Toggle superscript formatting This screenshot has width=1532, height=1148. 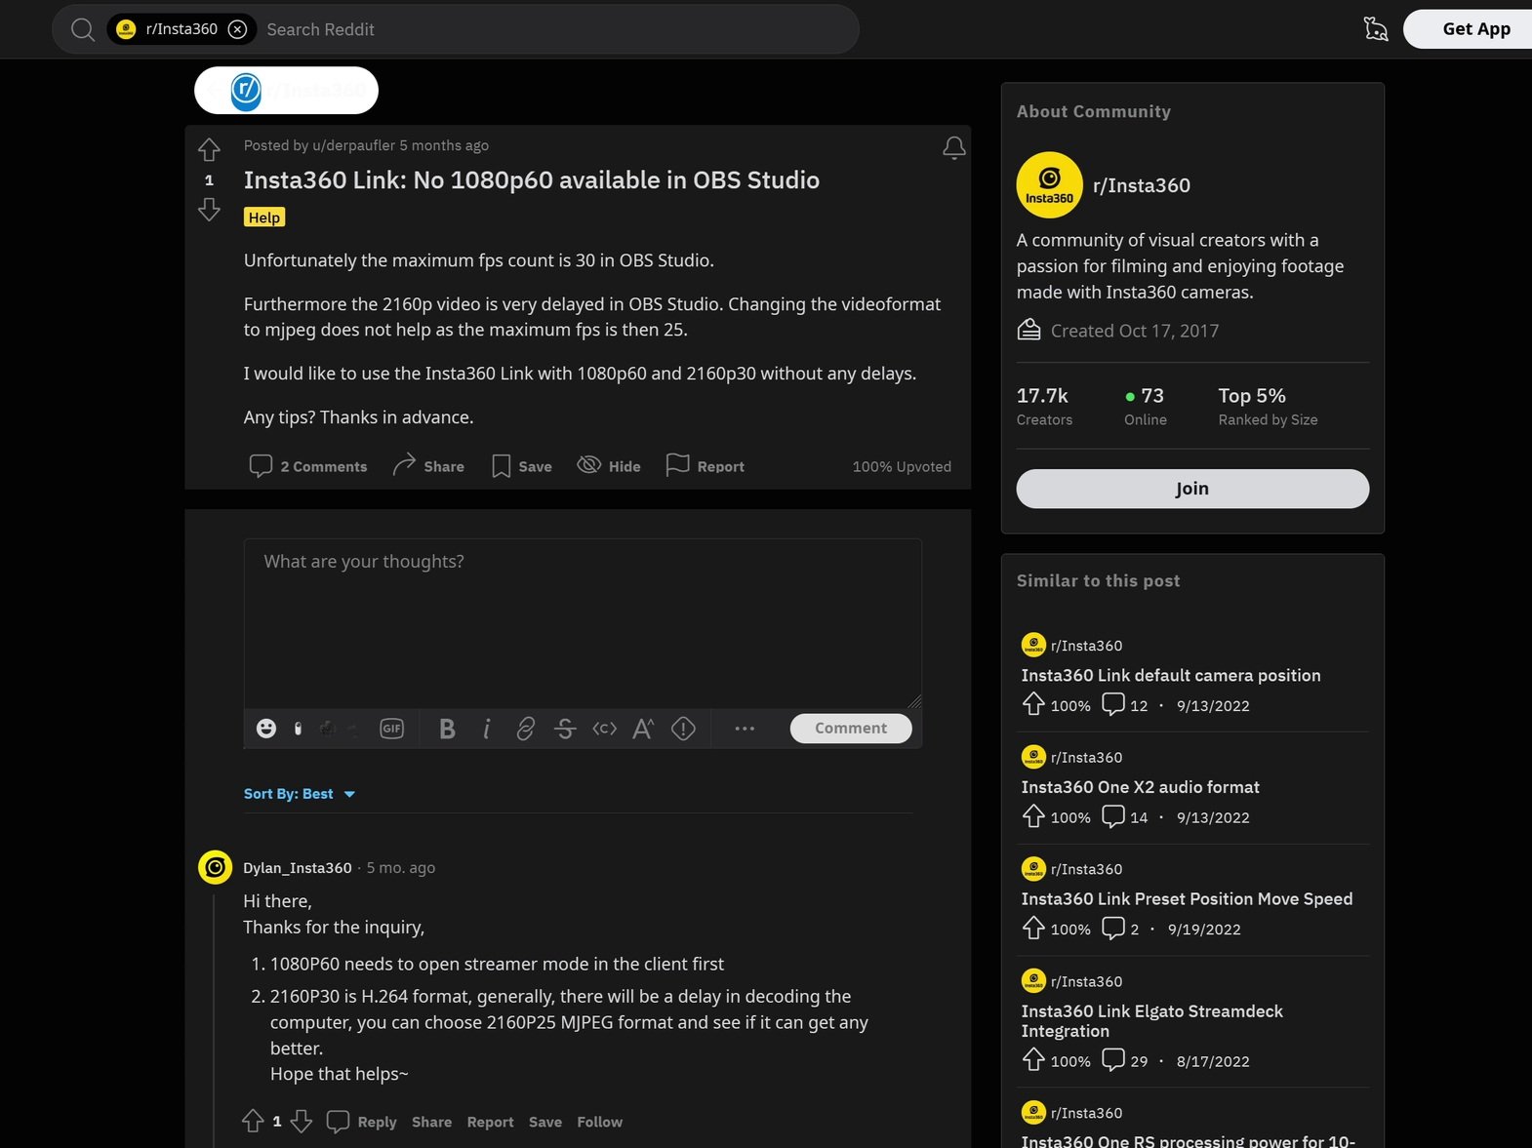click(x=643, y=729)
